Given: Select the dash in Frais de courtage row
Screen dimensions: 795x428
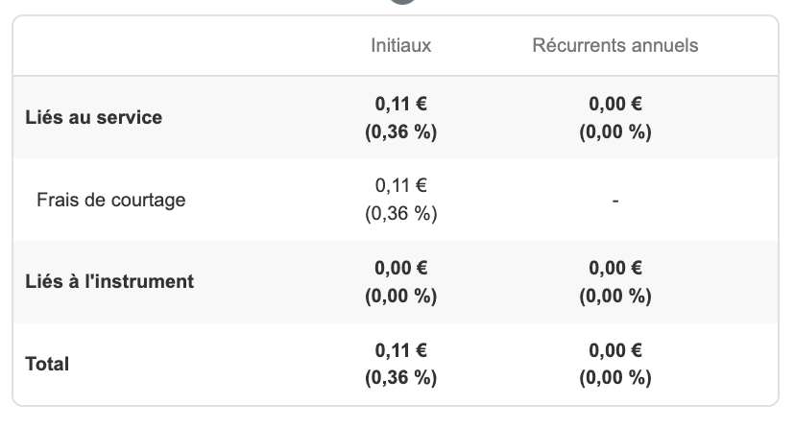Looking at the screenshot, I should pos(614,201).
